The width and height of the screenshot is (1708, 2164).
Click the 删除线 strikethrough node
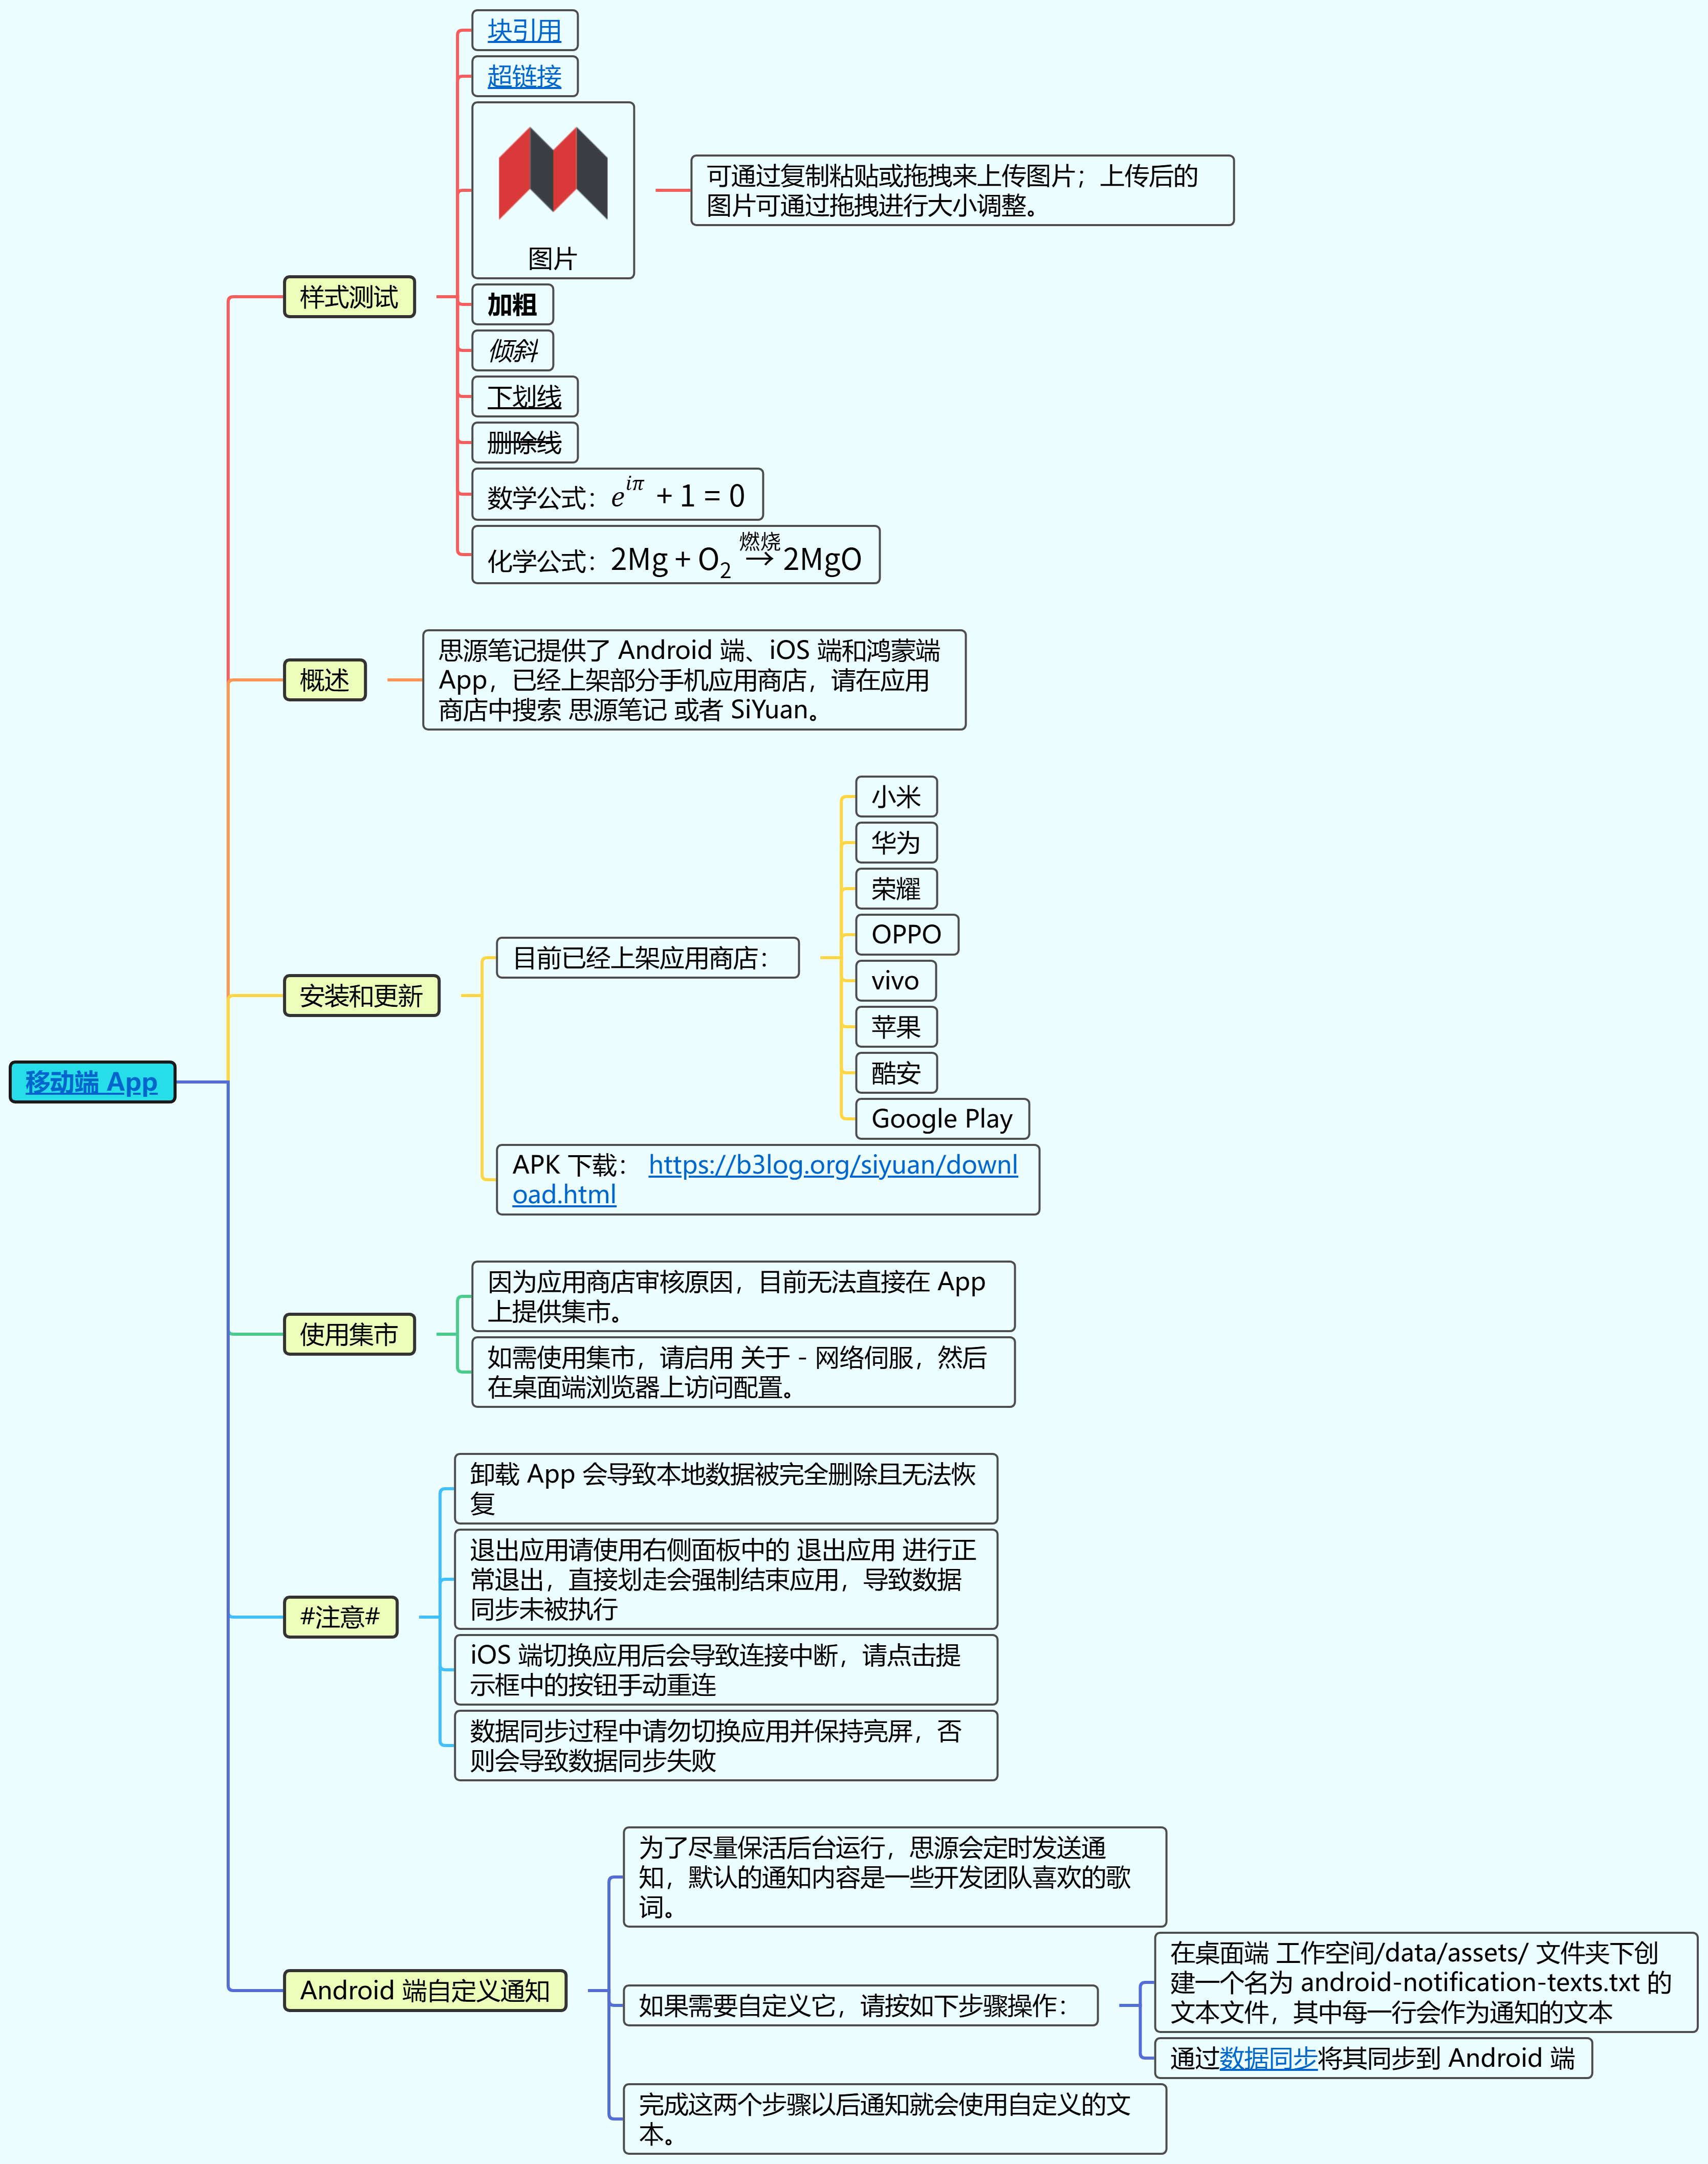(524, 443)
